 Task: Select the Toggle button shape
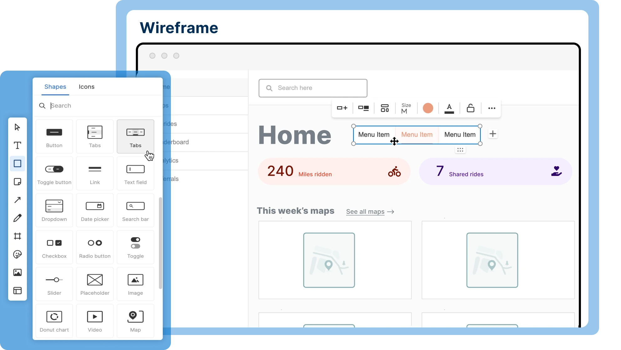pos(54,173)
